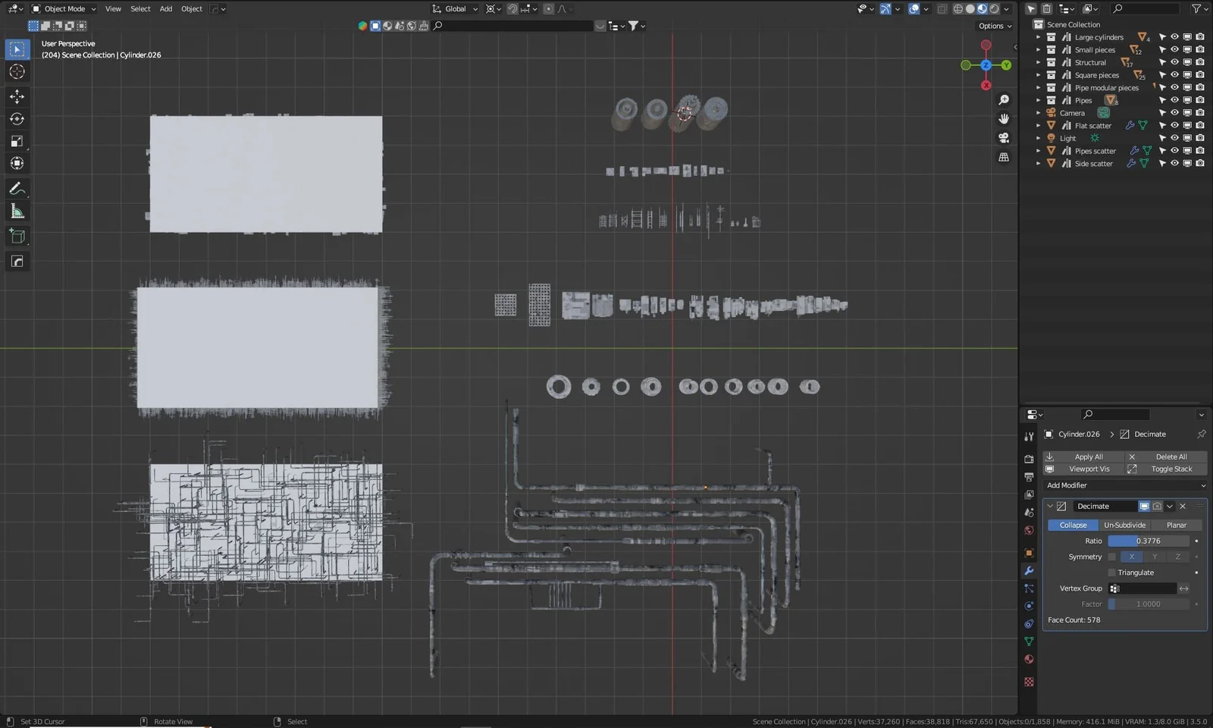Screen dimensions: 1213x728
Task: Open the Object menu
Action: point(191,8)
